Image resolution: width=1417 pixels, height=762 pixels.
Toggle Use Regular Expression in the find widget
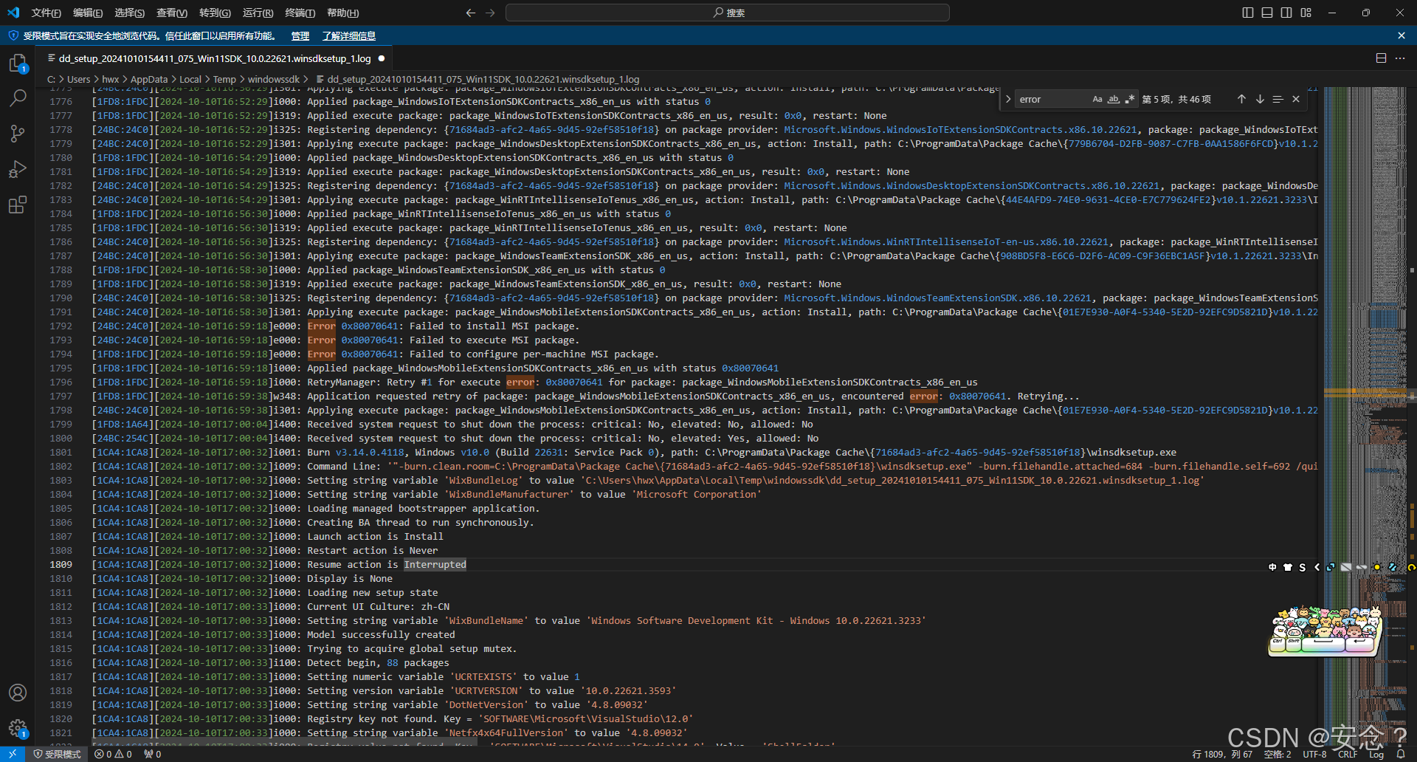tap(1130, 99)
